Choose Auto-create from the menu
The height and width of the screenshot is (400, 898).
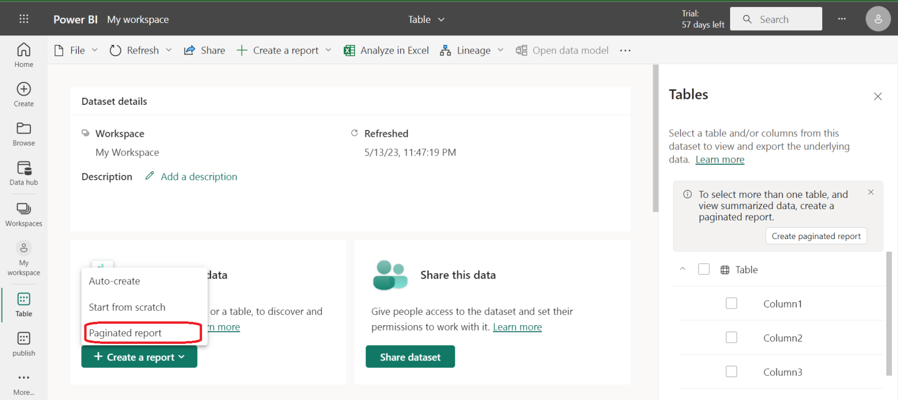[114, 281]
